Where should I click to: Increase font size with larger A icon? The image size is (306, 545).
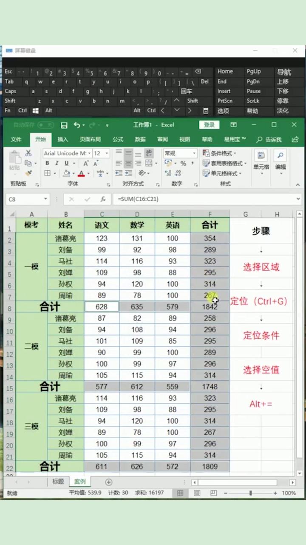click(x=86, y=163)
